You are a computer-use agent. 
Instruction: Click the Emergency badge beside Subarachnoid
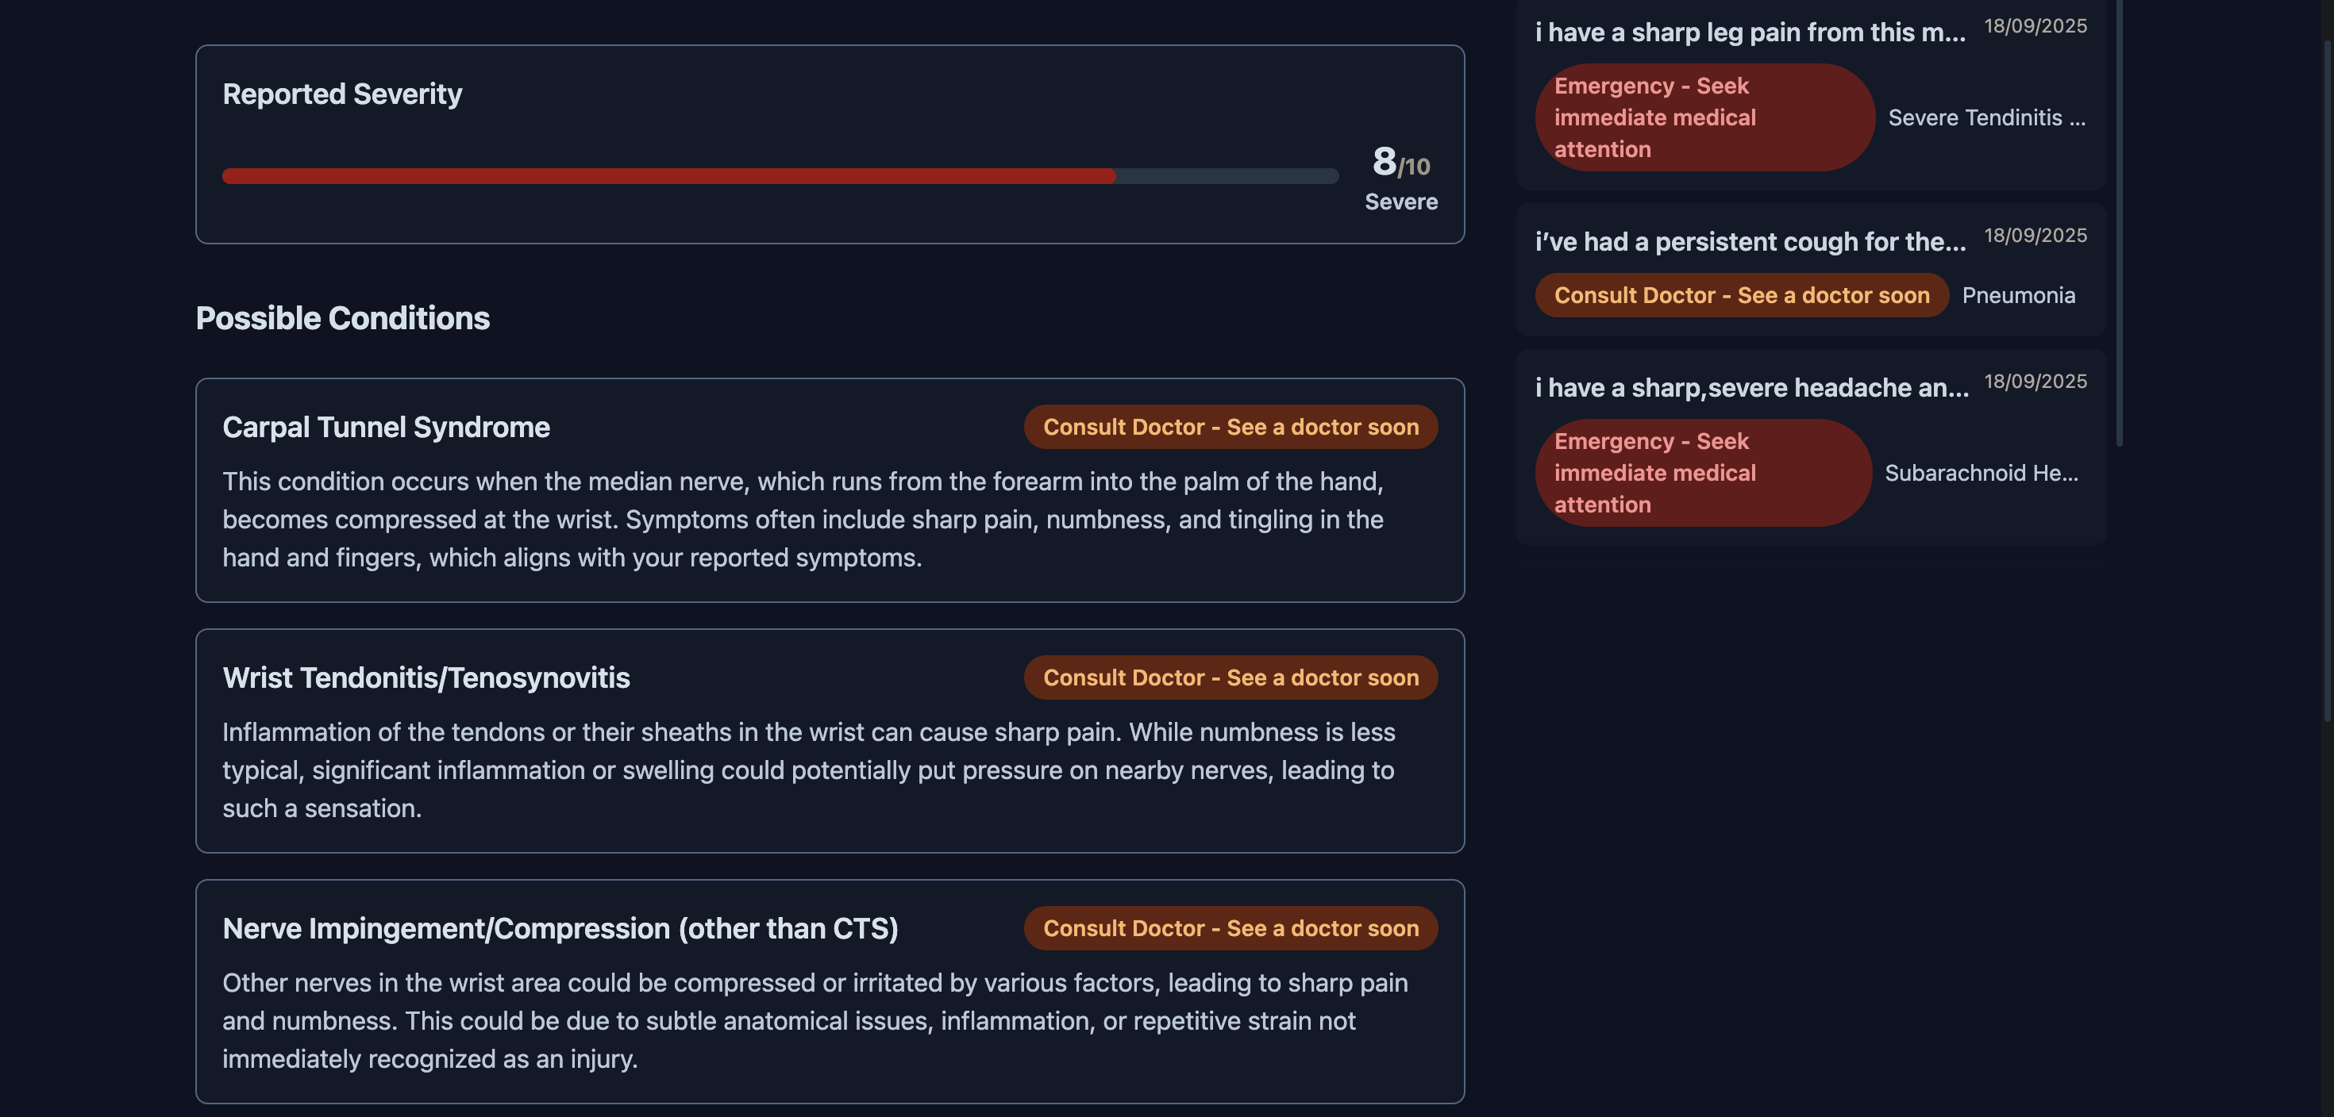pos(1703,473)
